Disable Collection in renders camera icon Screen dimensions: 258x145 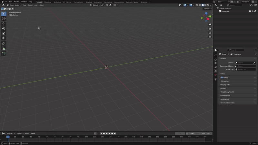pos(255,11)
